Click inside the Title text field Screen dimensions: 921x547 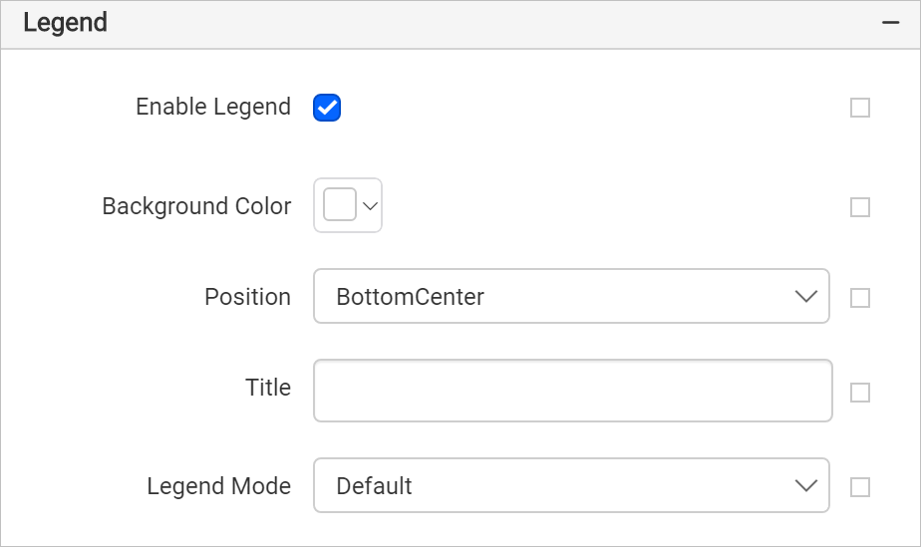pyautogui.click(x=573, y=391)
